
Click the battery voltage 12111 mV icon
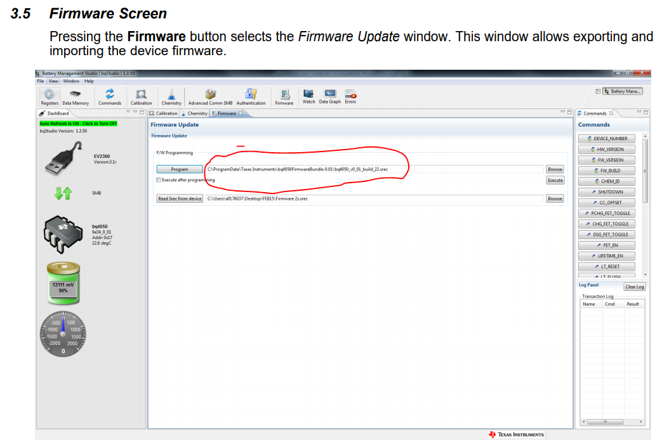point(63,283)
